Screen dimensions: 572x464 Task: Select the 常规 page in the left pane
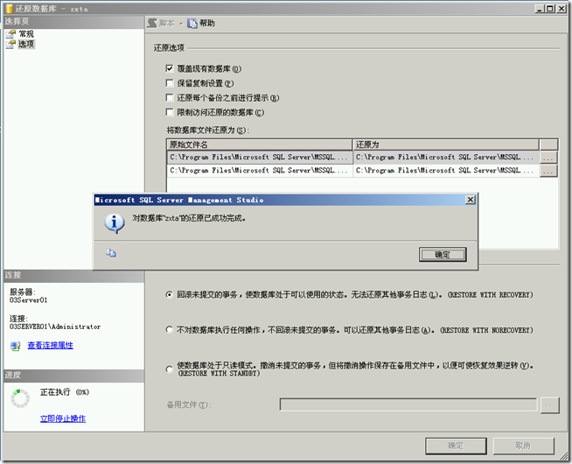click(x=26, y=34)
